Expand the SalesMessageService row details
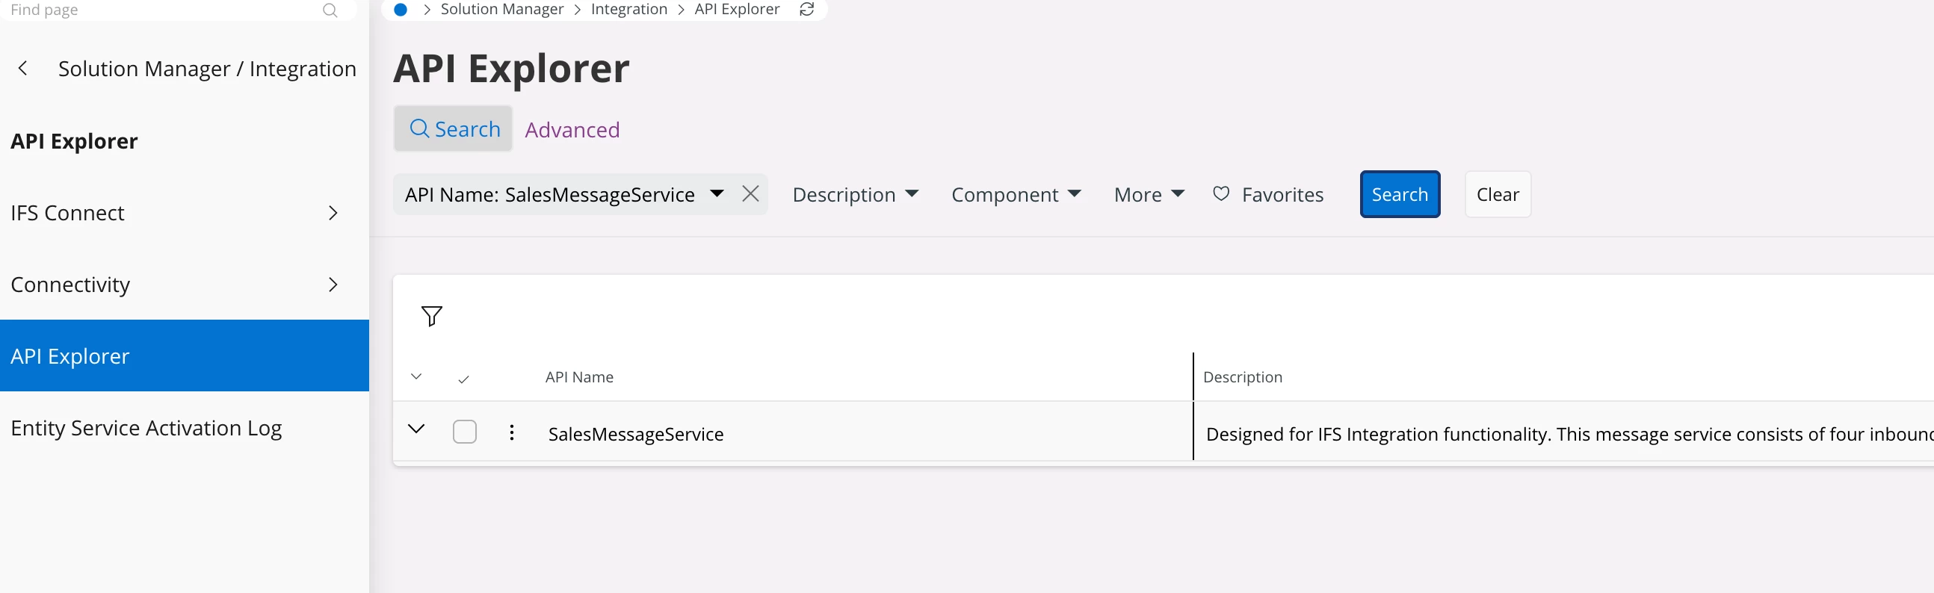 click(416, 429)
